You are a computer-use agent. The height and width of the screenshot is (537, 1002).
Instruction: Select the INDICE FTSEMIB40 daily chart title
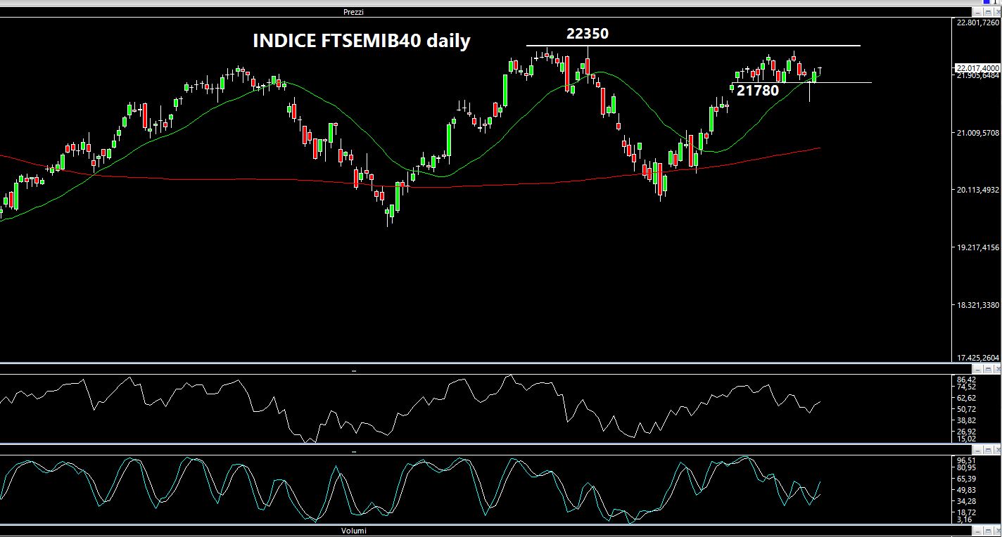pyautogui.click(x=361, y=41)
